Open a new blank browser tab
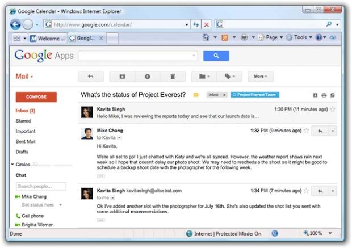 112,39
